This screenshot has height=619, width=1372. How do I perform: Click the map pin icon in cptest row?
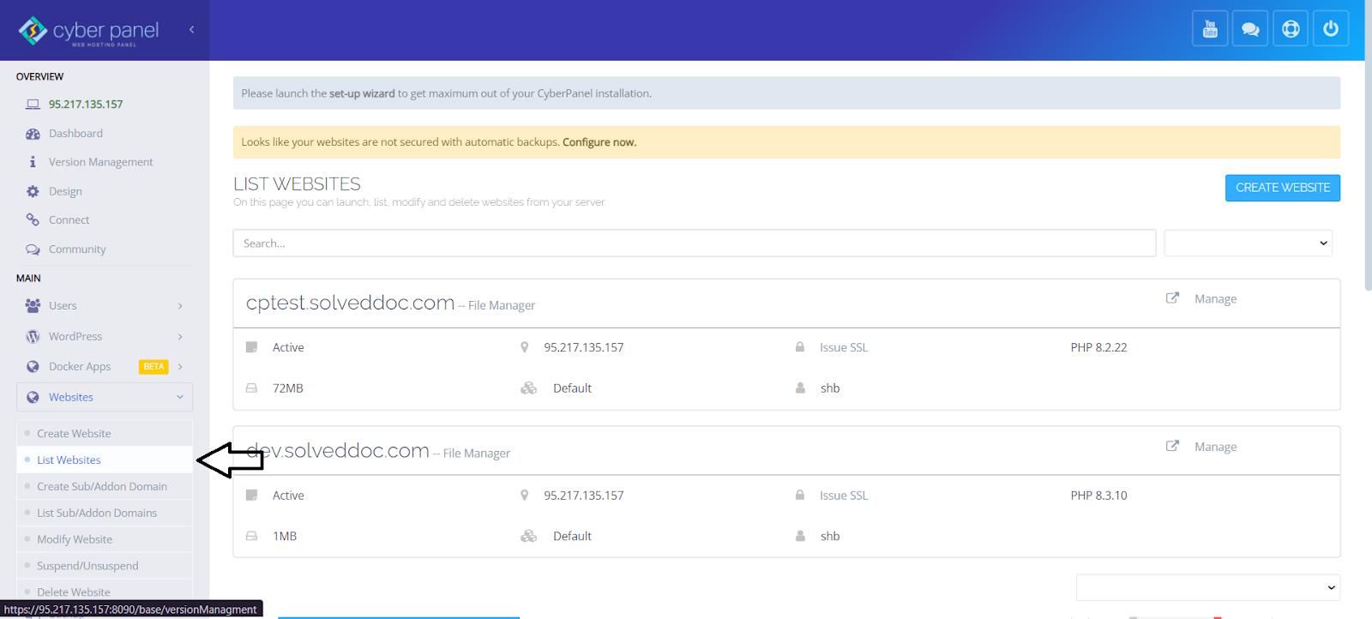[x=524, y=347]
